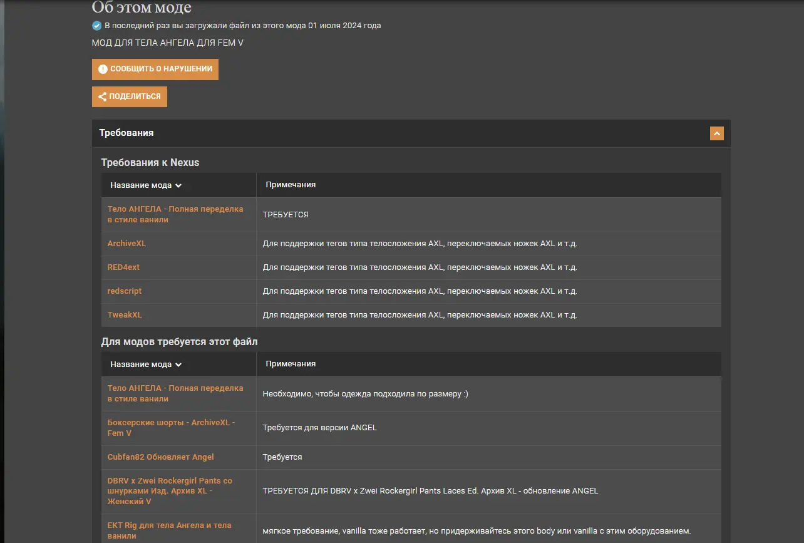Click the 'ТРЕБУЕТСЯ' note cell
Image resolution: width=804 pixels, height=543 pixels.
286,215
